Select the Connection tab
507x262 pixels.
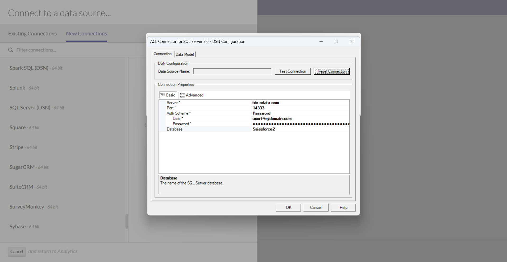point(162,54)
